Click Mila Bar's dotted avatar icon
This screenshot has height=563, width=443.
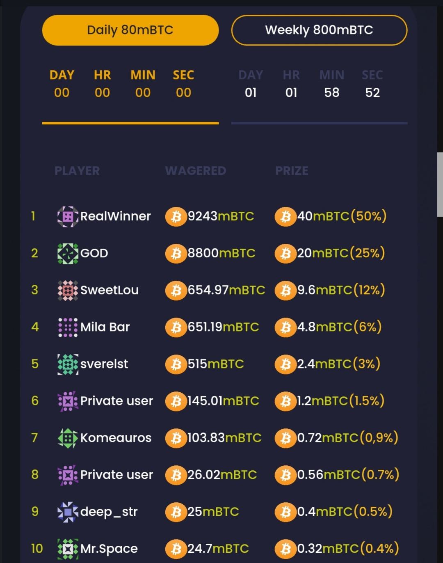coord(68,327)
